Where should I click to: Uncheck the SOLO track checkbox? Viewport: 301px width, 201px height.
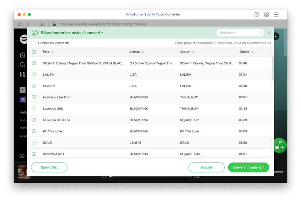pos(34,142)
